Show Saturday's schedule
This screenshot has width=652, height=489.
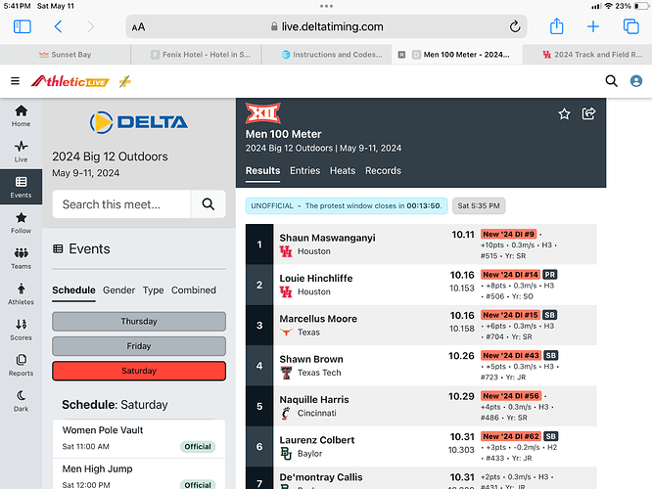(139, 371)
